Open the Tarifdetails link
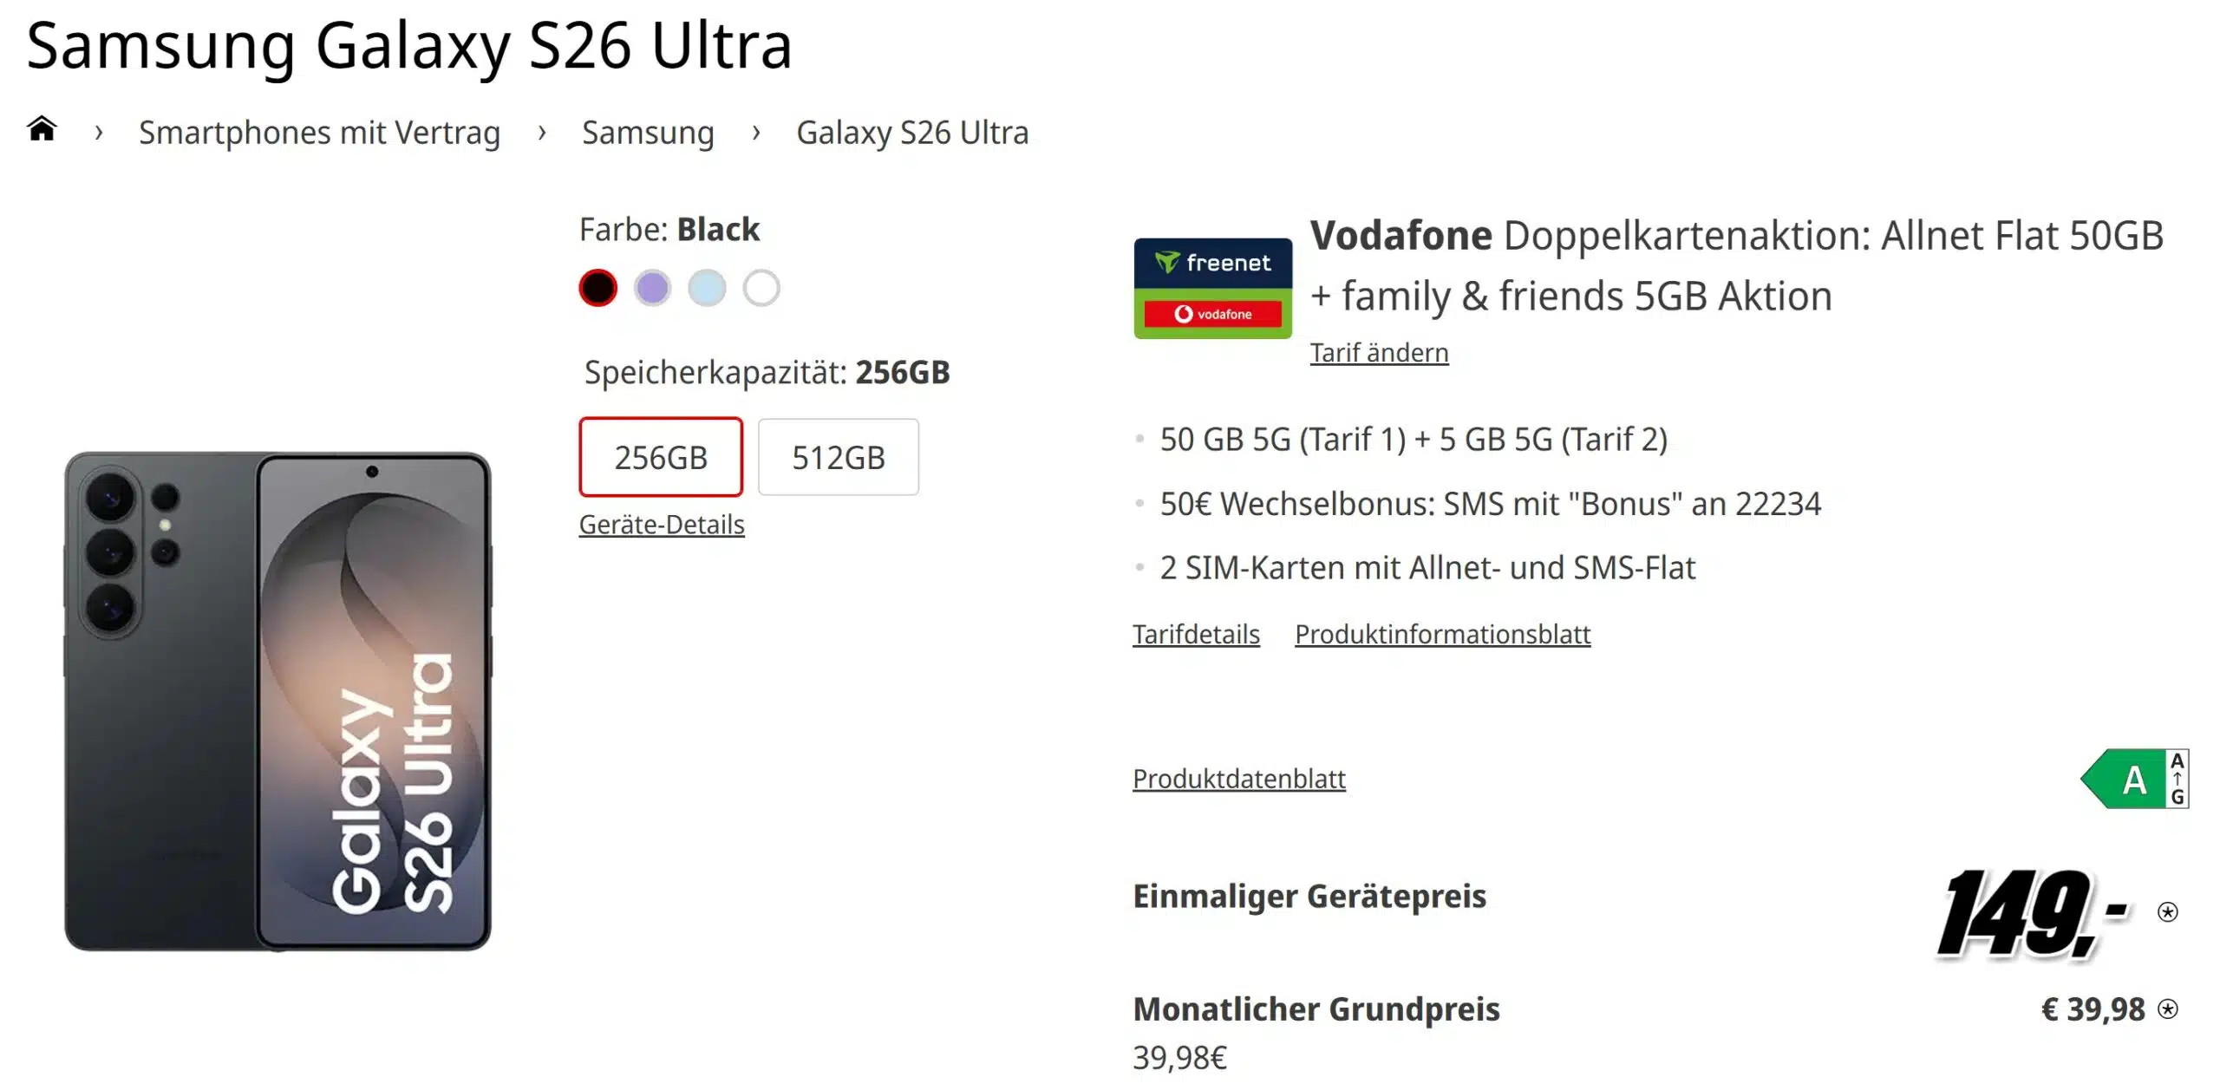Screen dimensions: 2220x1090 coord(1196,634)
